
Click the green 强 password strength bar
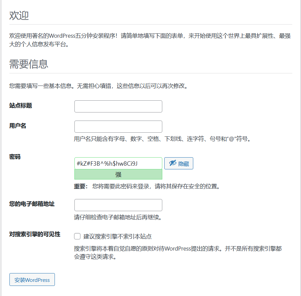tap(118, 174)
